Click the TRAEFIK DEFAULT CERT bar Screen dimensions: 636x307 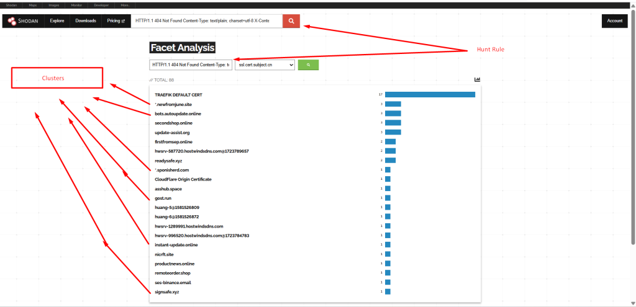pyautogui.click(x=430, y=95)
